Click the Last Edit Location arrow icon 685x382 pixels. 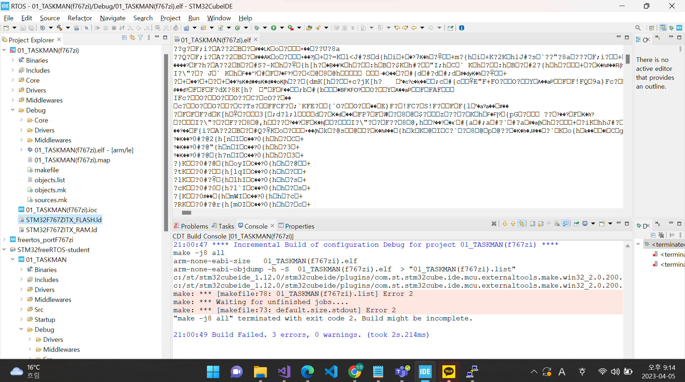(x=397, y=28)
